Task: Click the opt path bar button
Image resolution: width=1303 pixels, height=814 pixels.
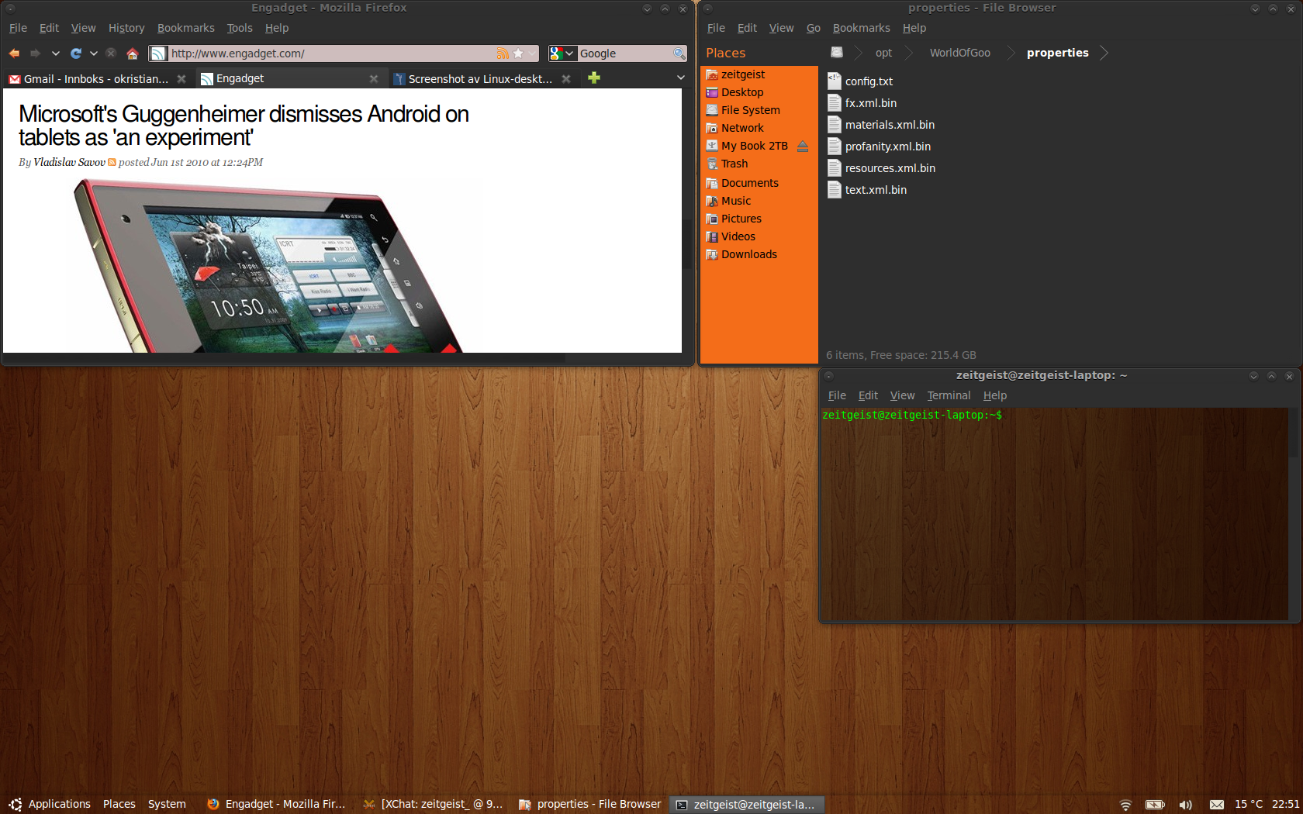Action: point(883,53)
